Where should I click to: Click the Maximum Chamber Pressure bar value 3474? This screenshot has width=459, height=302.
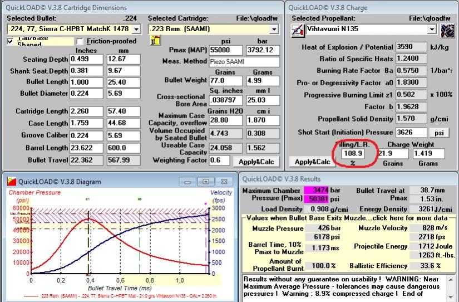tap(317, 191)
